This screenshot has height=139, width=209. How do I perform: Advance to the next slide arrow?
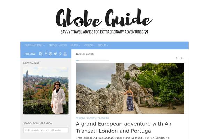pos(181,58)
